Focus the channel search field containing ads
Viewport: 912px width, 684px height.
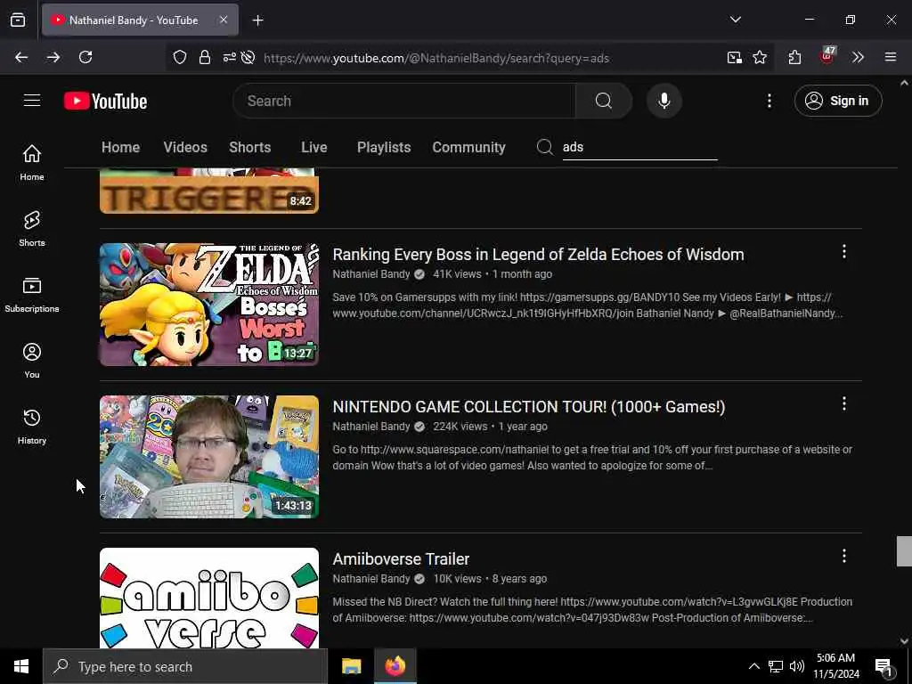point(639,147)
